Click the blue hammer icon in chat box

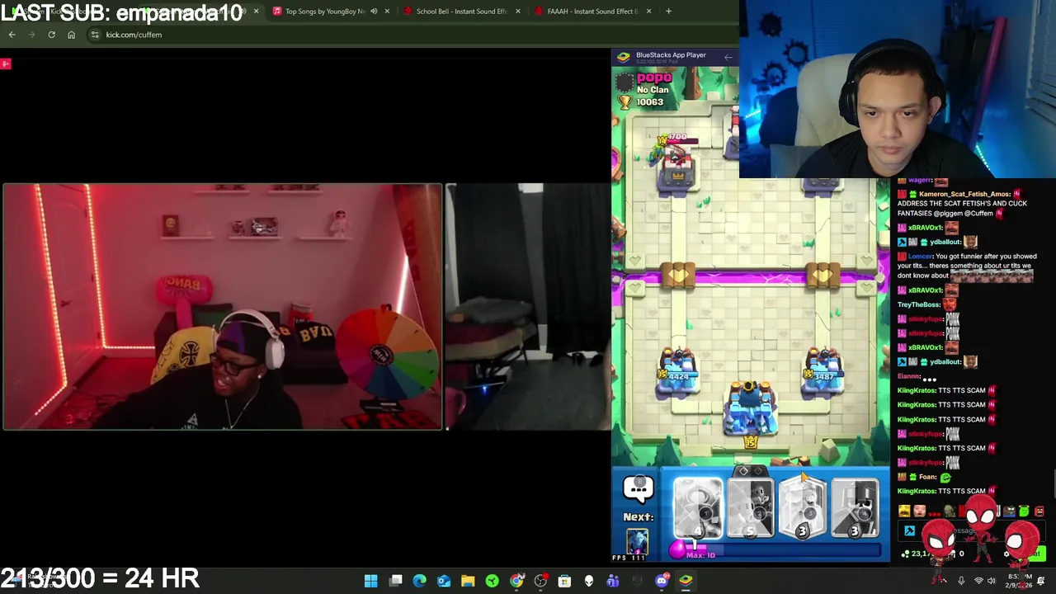pos(909,531)
